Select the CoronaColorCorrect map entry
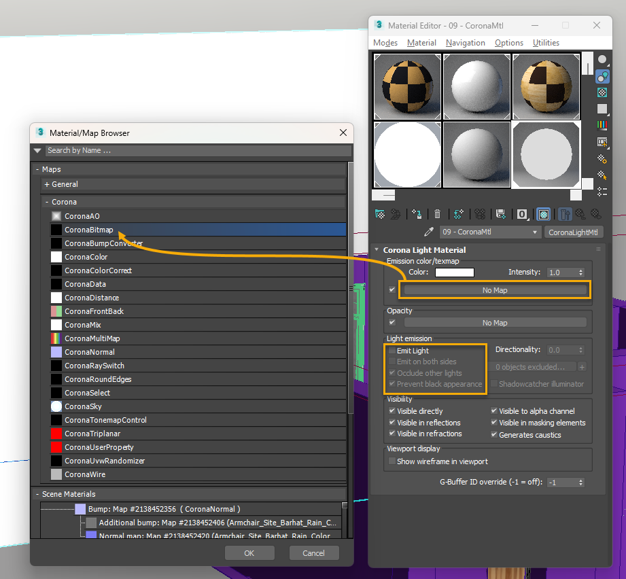 (x=198, y=270)
